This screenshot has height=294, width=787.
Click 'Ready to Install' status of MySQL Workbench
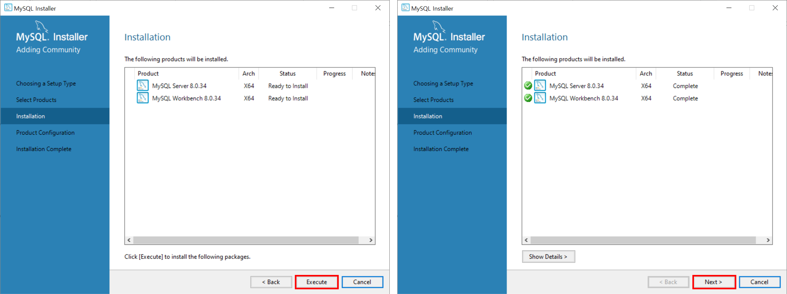pyautogui.click(x=288, y=99)
